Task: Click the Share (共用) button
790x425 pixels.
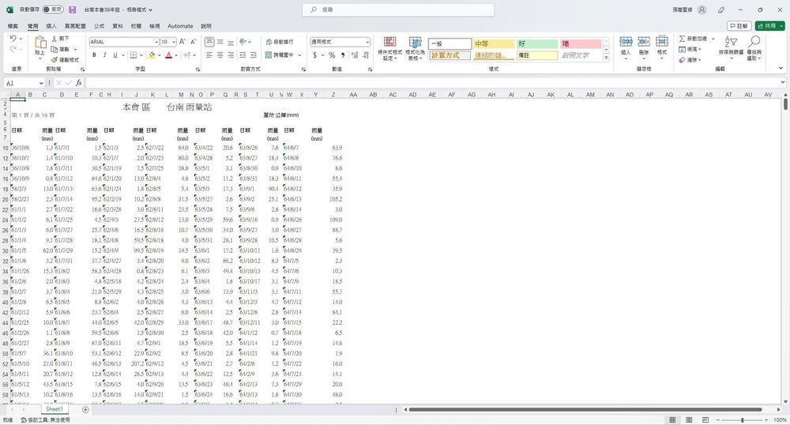Action: click(x=768, y=26)
